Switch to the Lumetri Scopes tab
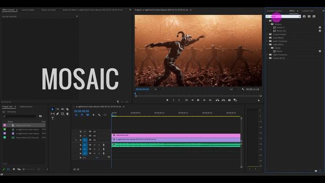This screenshot has width=325, height=183. [28, 10]
